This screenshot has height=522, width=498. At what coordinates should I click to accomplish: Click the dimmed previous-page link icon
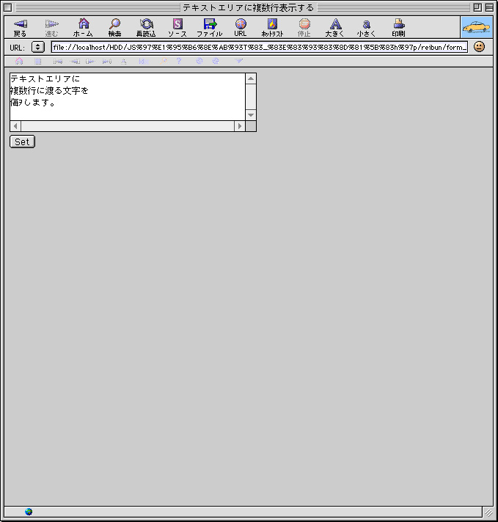pos(75,62)
